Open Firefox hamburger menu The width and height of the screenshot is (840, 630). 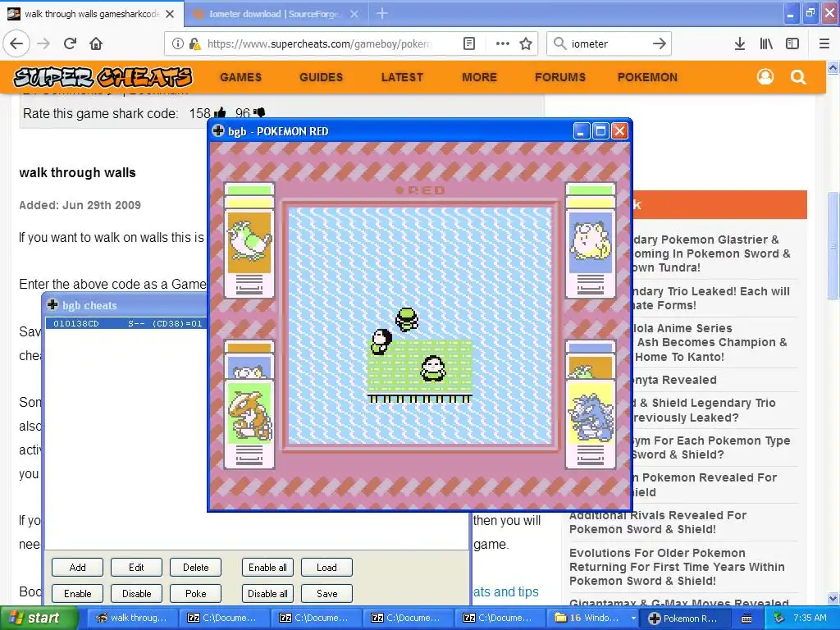[x=824, y=43]
